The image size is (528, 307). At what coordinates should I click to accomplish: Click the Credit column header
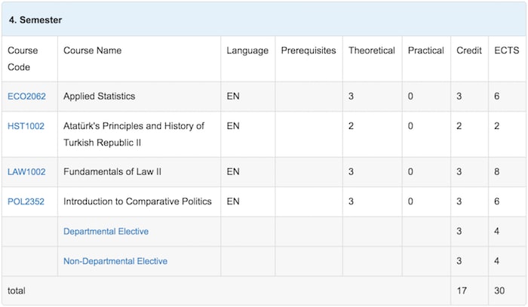(469, 51)
